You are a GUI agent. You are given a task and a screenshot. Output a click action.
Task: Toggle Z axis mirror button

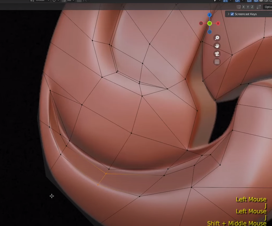(252, 7)
